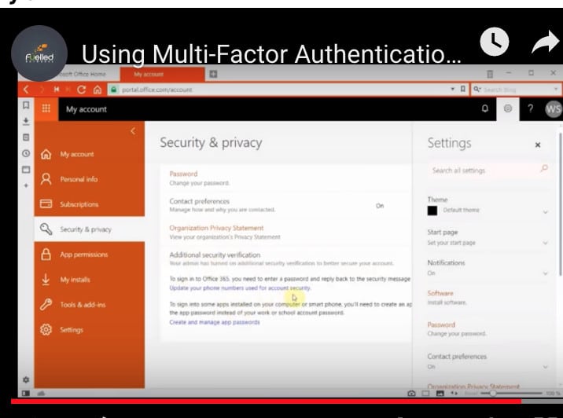Click the settings gear in Office header

pos(508,108)
